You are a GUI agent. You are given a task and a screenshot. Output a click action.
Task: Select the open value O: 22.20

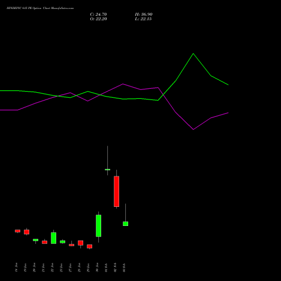98,19
